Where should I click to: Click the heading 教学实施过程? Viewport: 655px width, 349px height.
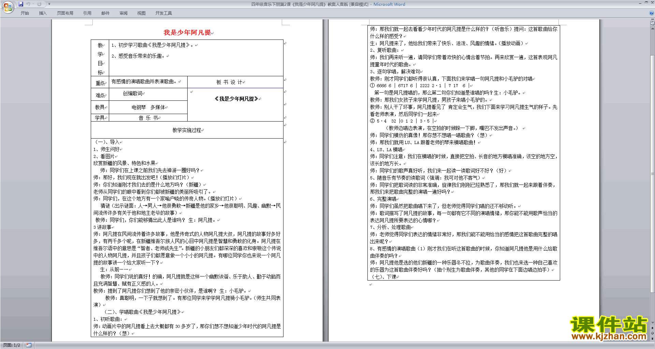click(x=187, y=130)
